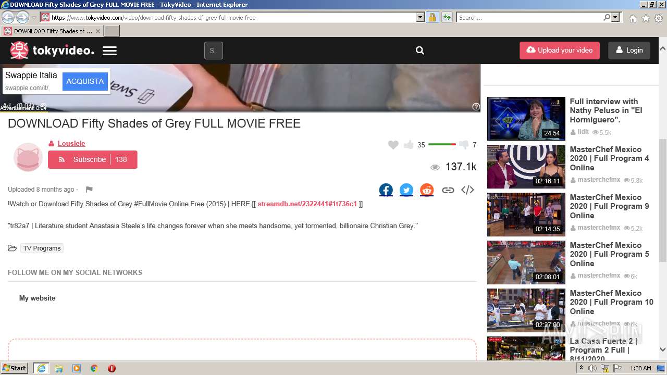Click the scrollbar down arrow
Screen dimensions: 667x375
662,349
